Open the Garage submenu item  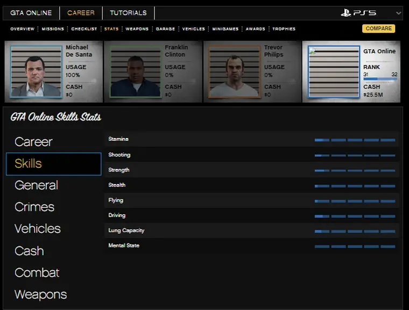coord(165,29)
